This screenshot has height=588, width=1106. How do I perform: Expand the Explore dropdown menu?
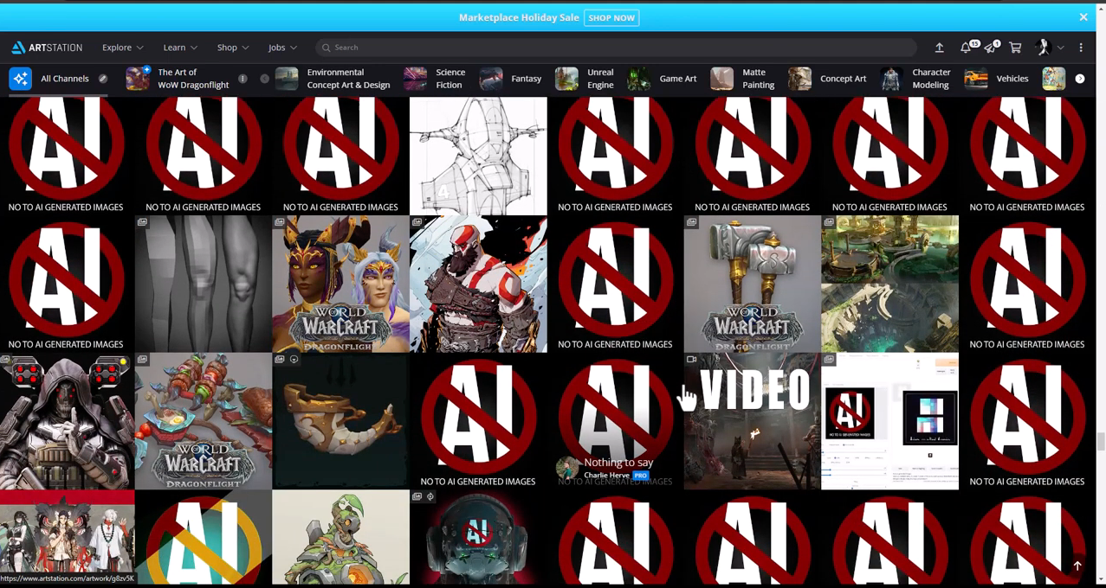click(122, 48)
